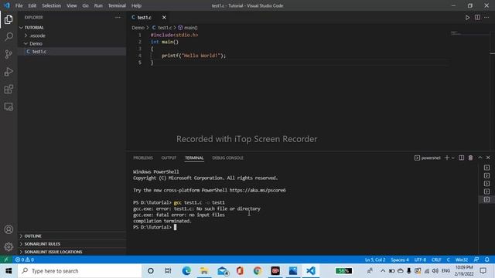
Task: Maximize the panel with up chevron
Action: [480, 158]
